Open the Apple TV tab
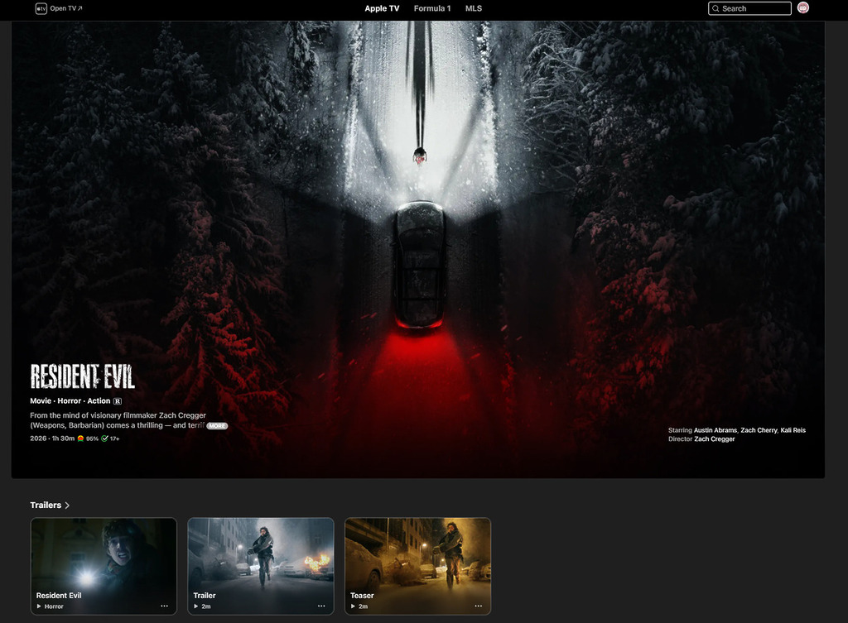The height and width of the screenshot is (623, 848). pyautogui.click(x=382, y=8)
